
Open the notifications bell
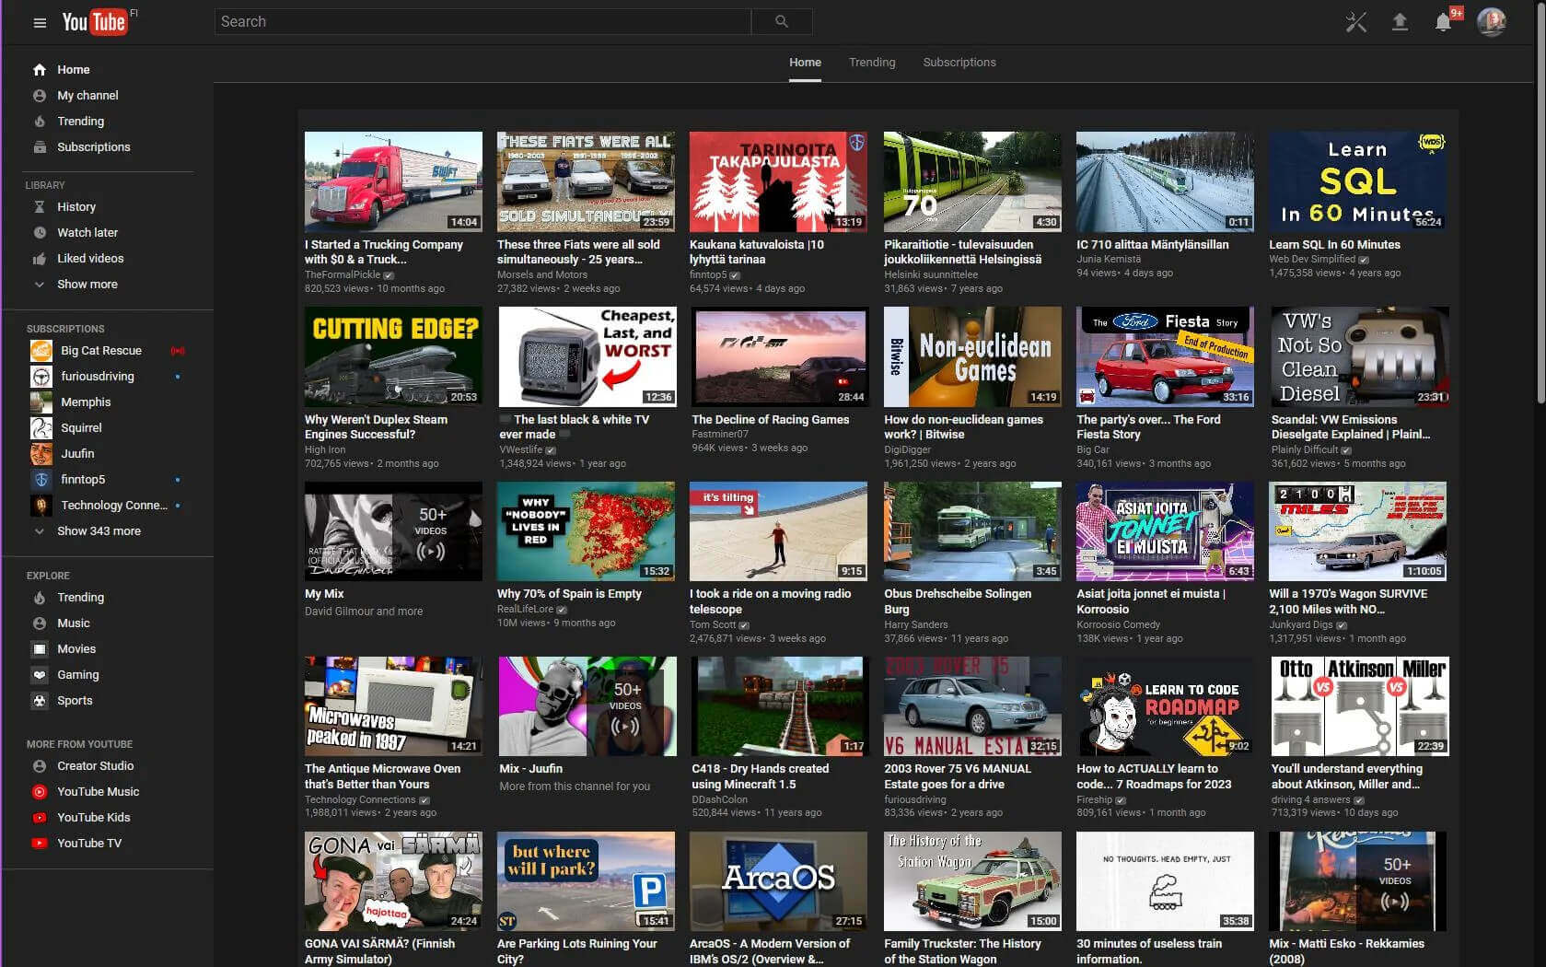[1443, 22]
